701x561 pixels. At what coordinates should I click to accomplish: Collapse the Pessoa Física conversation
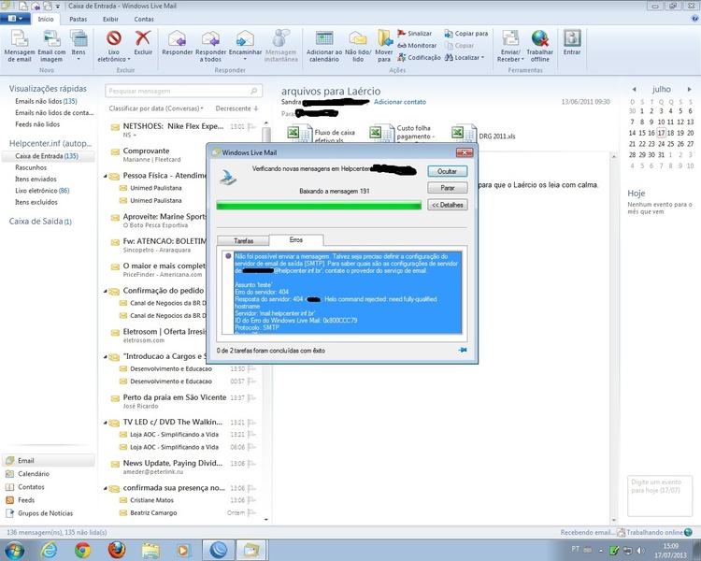tap(106, 177)
